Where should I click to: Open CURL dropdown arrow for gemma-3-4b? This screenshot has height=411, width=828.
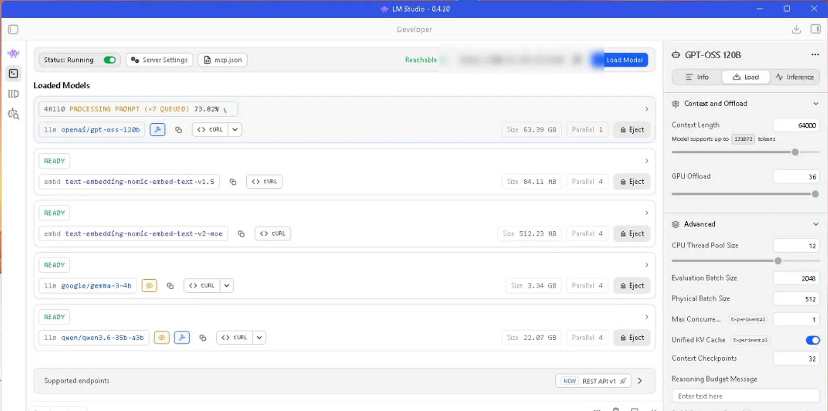pos(226,286)
